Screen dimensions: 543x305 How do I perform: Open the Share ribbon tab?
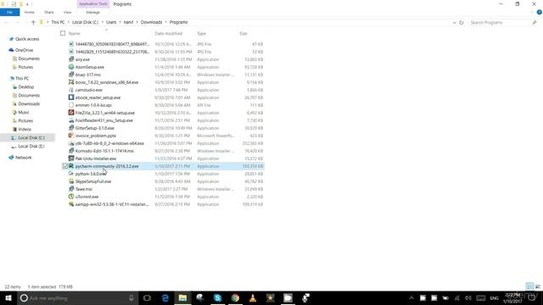[x=49, y=12]
